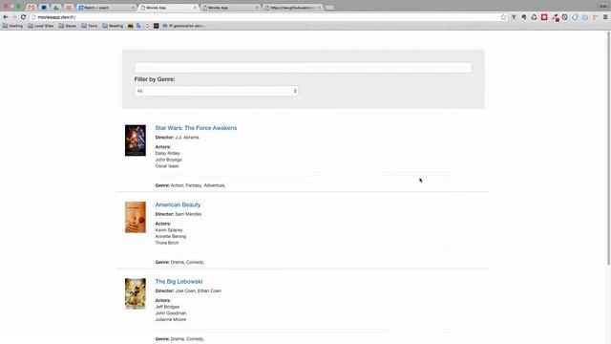Viewport: 611px width, 344px height.
Task: Click the round clock-like extension icon
Action: [x=564, y=17]
